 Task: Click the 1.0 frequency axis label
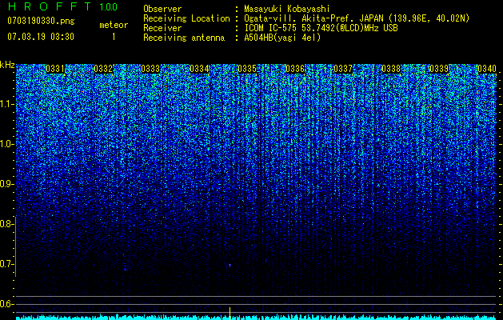point(7,144)
